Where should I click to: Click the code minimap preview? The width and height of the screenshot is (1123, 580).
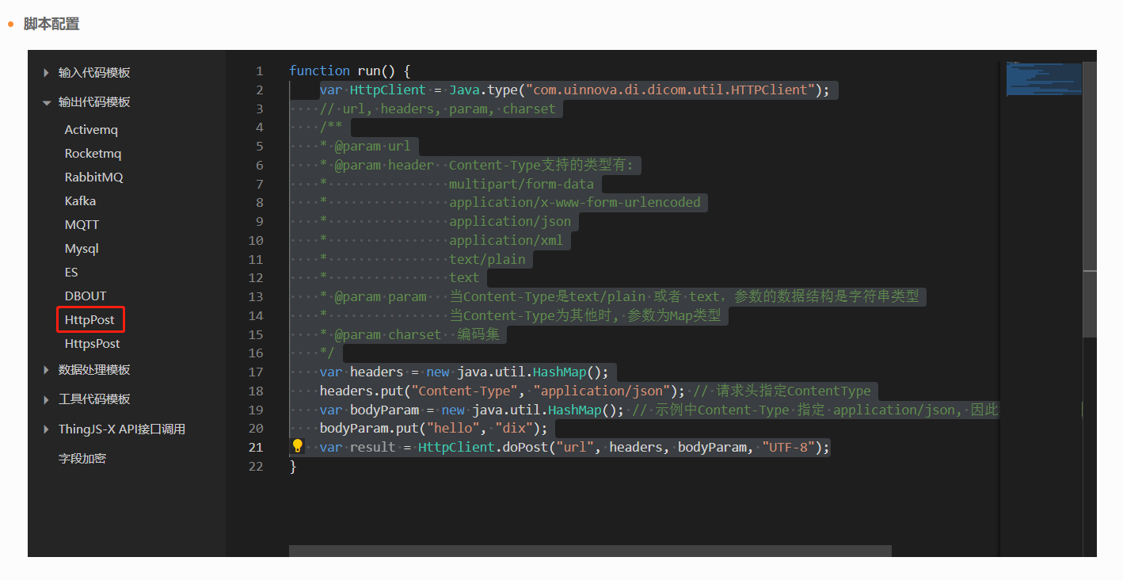tap(1044, 79)
